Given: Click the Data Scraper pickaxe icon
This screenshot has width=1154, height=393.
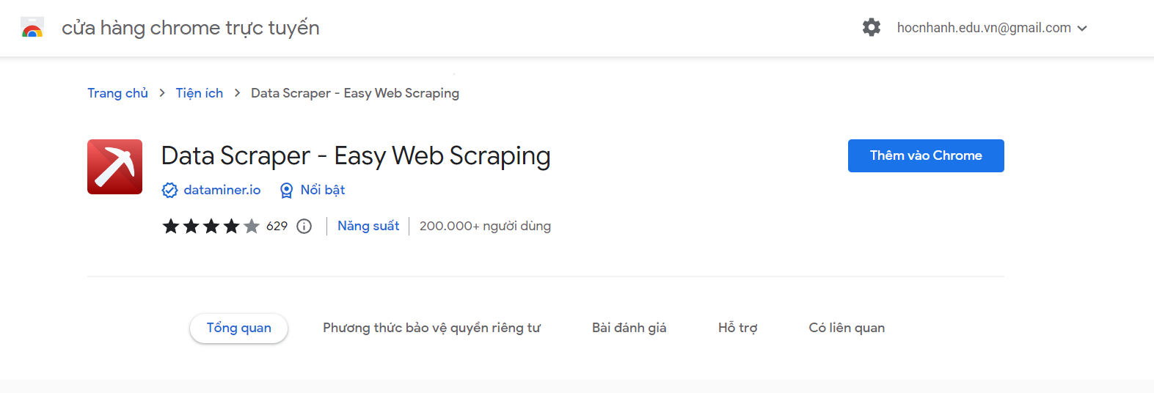Looking at the screenshot, I should click(114, 166).
